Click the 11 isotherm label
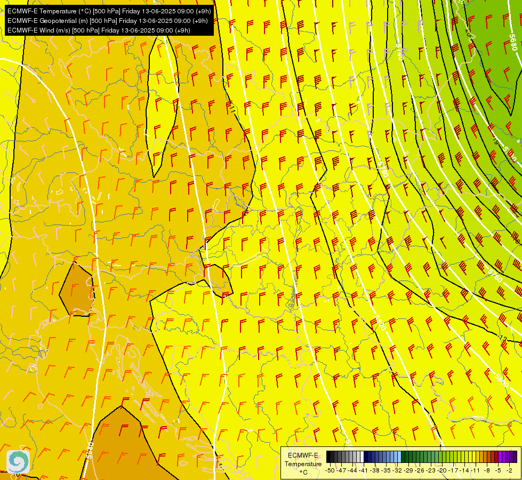The width and height of the screenshot is (522, 480). [232, 108]
